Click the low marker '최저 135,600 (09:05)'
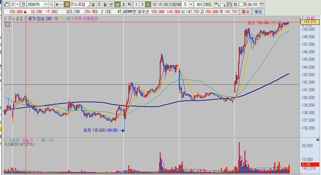Viewport: 321px width, 175px height. pos(100,130)
